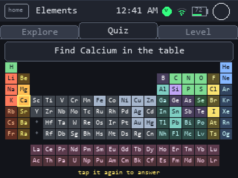The width and height of the screenshot is (238, 178).
Task: Choose the Na element cell
Action: [x=11, y=90]
